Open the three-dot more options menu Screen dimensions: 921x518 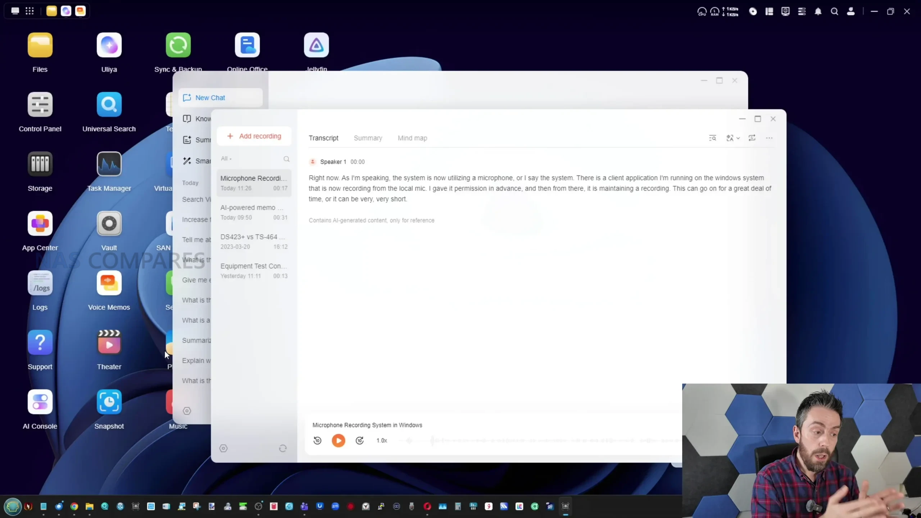click(x=769, y=138)
